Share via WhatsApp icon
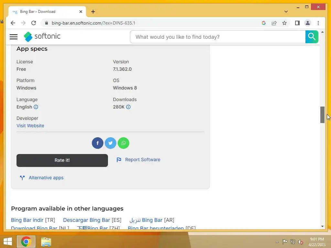This screenshot has height=248, width=331. pyautogui.click(x=123, y=143)
